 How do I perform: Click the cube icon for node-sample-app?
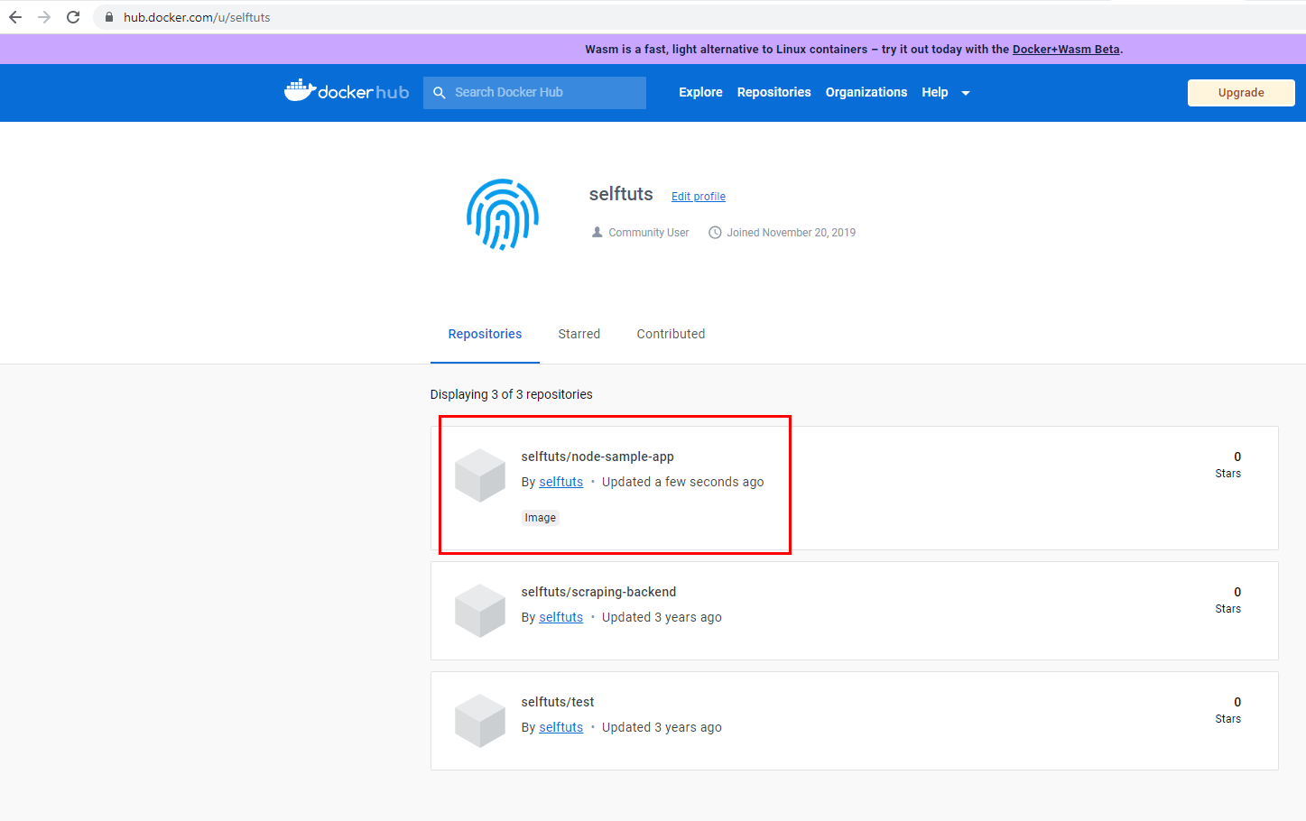tap(480, 475)
